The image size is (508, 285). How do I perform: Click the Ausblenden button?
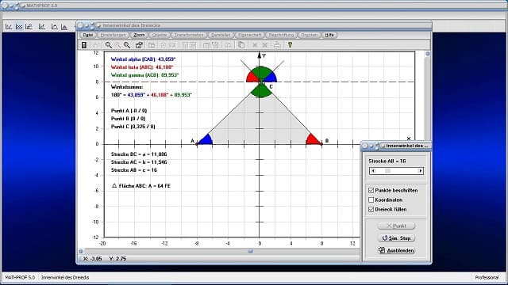click(x=396, y=250)
